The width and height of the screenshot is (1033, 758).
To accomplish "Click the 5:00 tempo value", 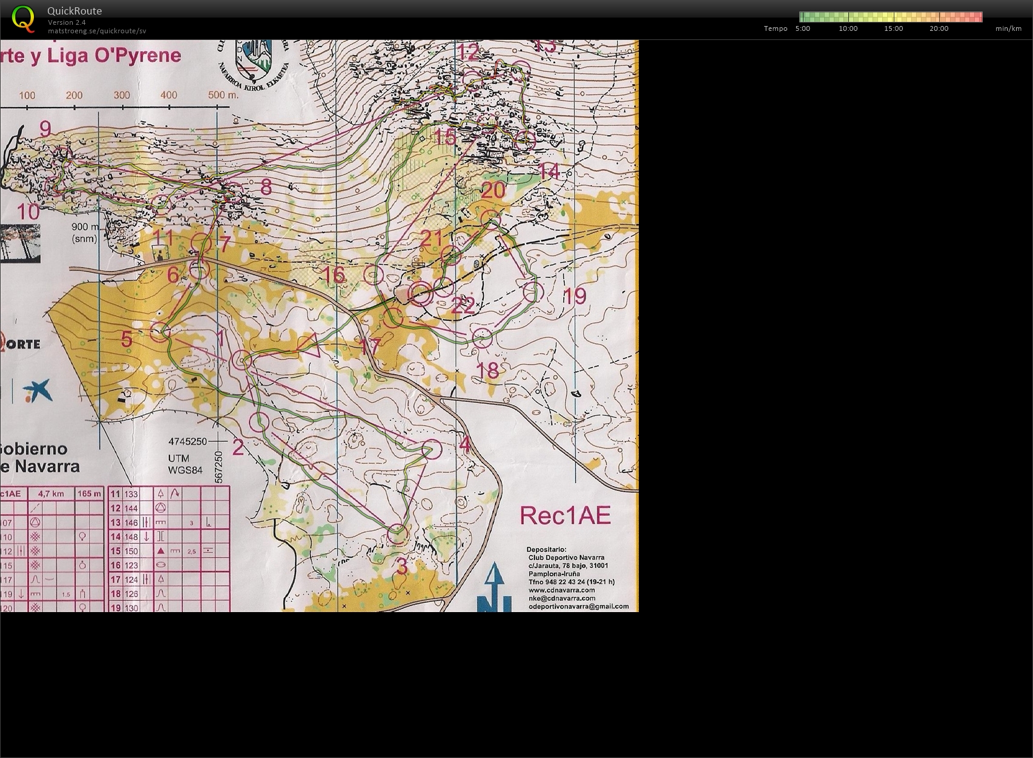I will (803, 28).
